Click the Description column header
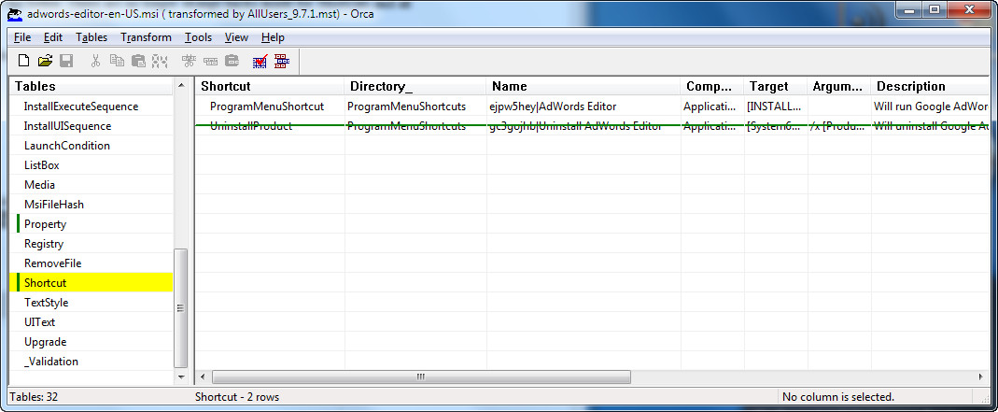The width and height of the screenshot is (998, 412). (x=930, y=86)
